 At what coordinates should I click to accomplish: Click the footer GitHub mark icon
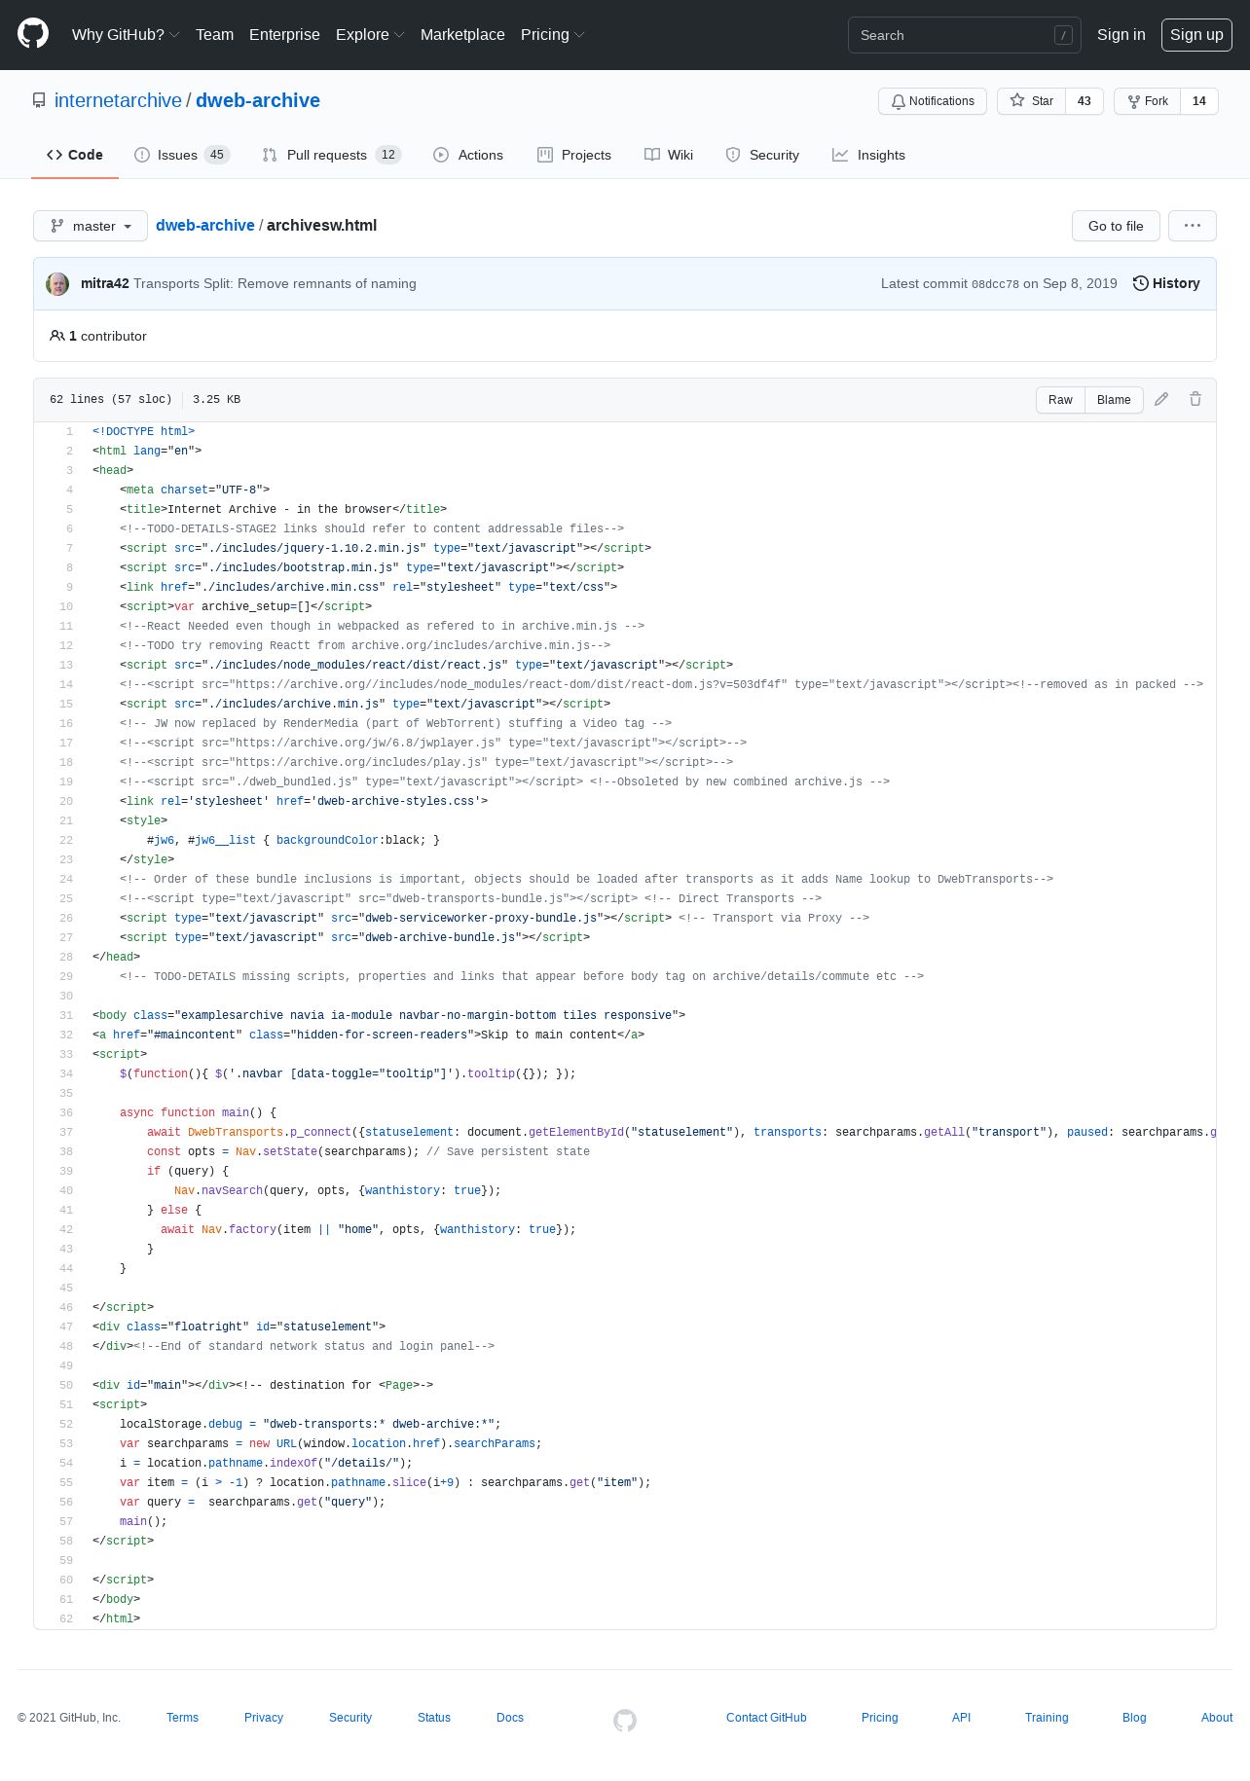[x=625, y=1721]
